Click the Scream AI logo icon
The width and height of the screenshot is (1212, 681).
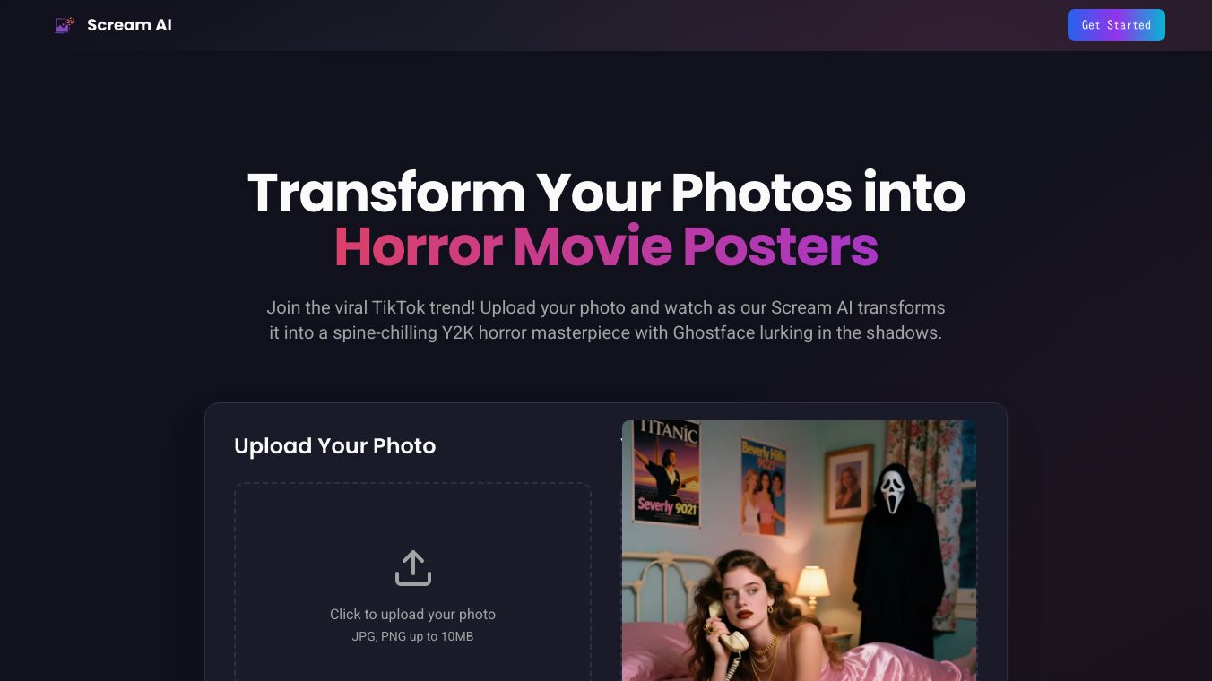pyautogui.click(x=65, y=25)
